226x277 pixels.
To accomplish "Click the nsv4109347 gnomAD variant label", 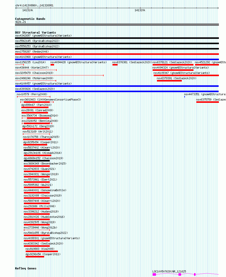I will (x=182, y=73).
